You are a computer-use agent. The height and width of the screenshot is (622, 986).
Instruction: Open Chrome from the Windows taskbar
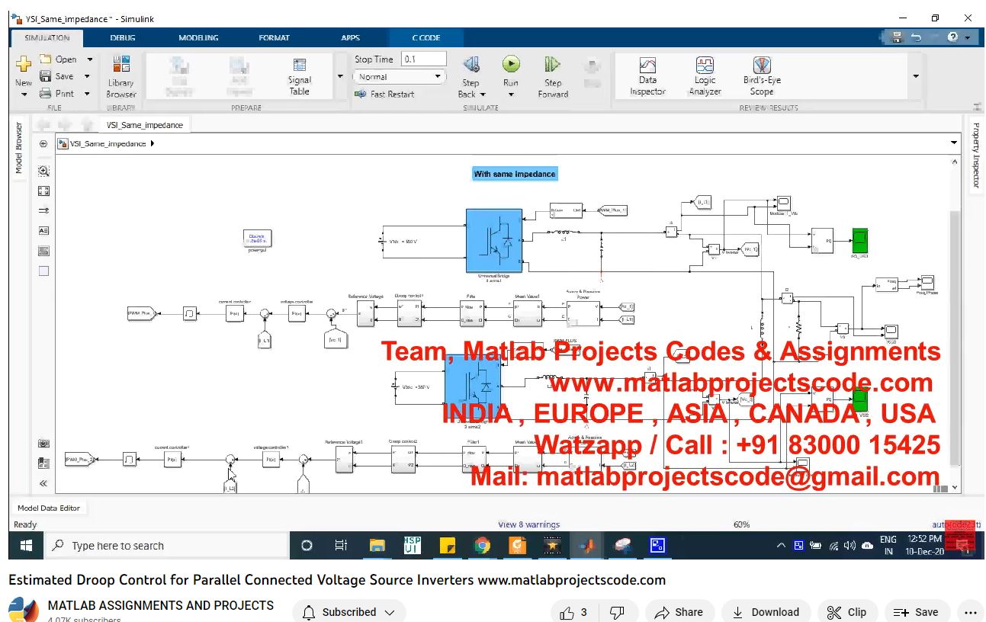[482, 546]
